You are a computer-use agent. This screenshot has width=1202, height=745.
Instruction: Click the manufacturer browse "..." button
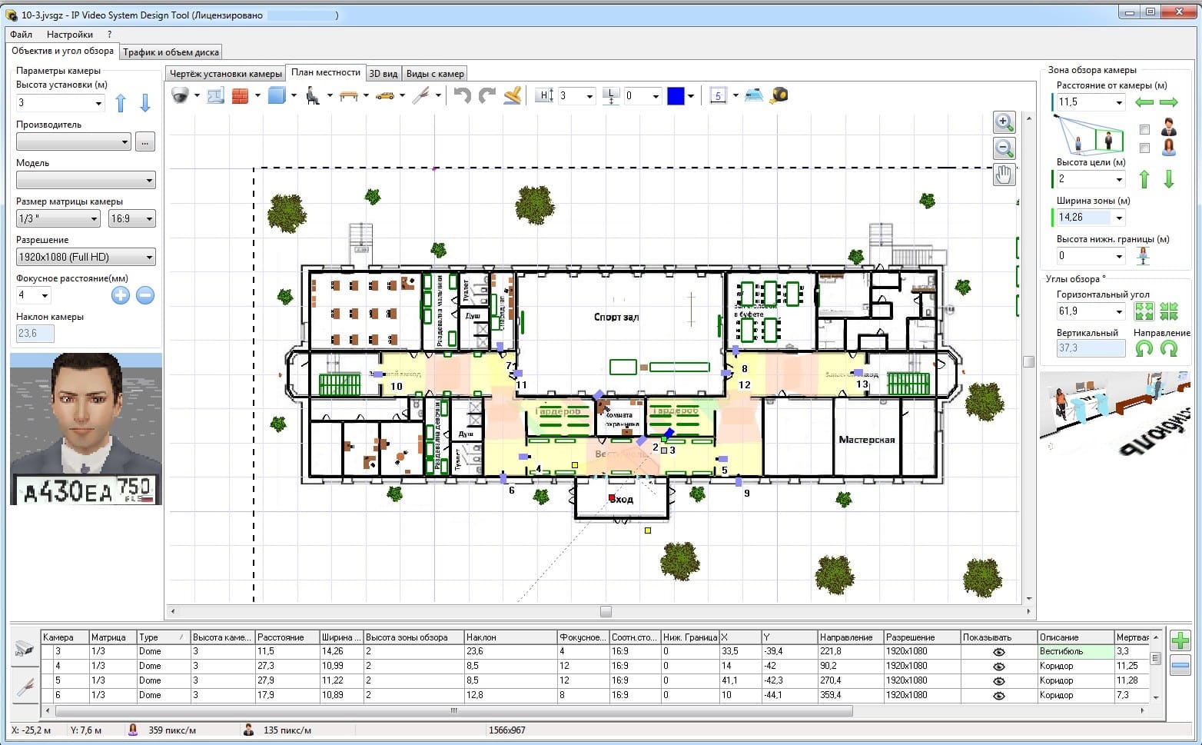click(145, 142)
